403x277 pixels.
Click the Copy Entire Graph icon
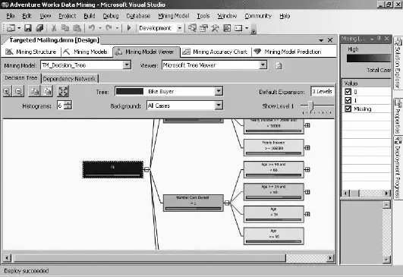coord(47,91)
